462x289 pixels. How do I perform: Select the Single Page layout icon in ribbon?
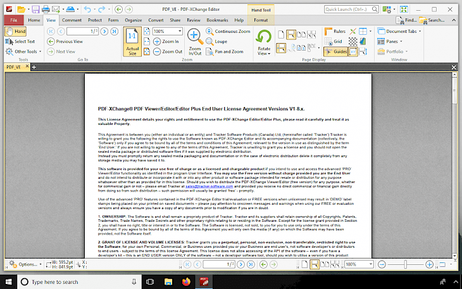tap(281, 34)
